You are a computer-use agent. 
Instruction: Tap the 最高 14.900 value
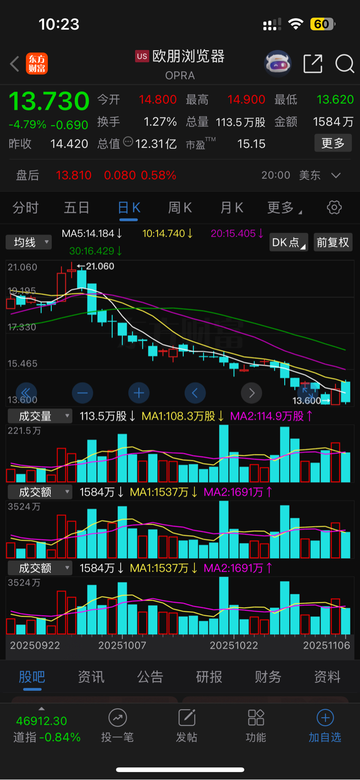coord(247,99)
